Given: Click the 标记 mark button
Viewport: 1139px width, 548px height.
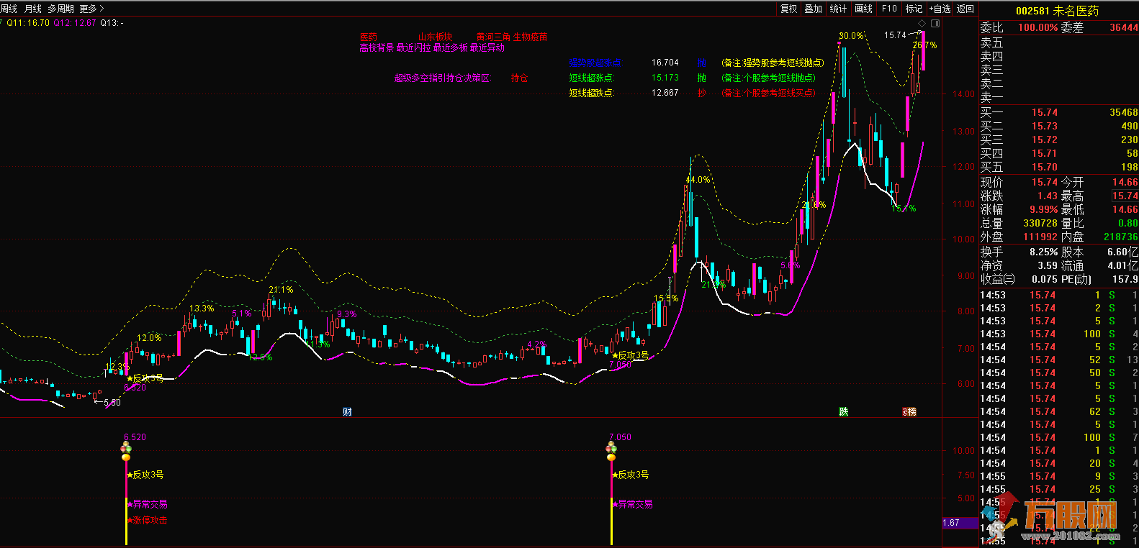Looking at the screenshot, I should (914, 9).
